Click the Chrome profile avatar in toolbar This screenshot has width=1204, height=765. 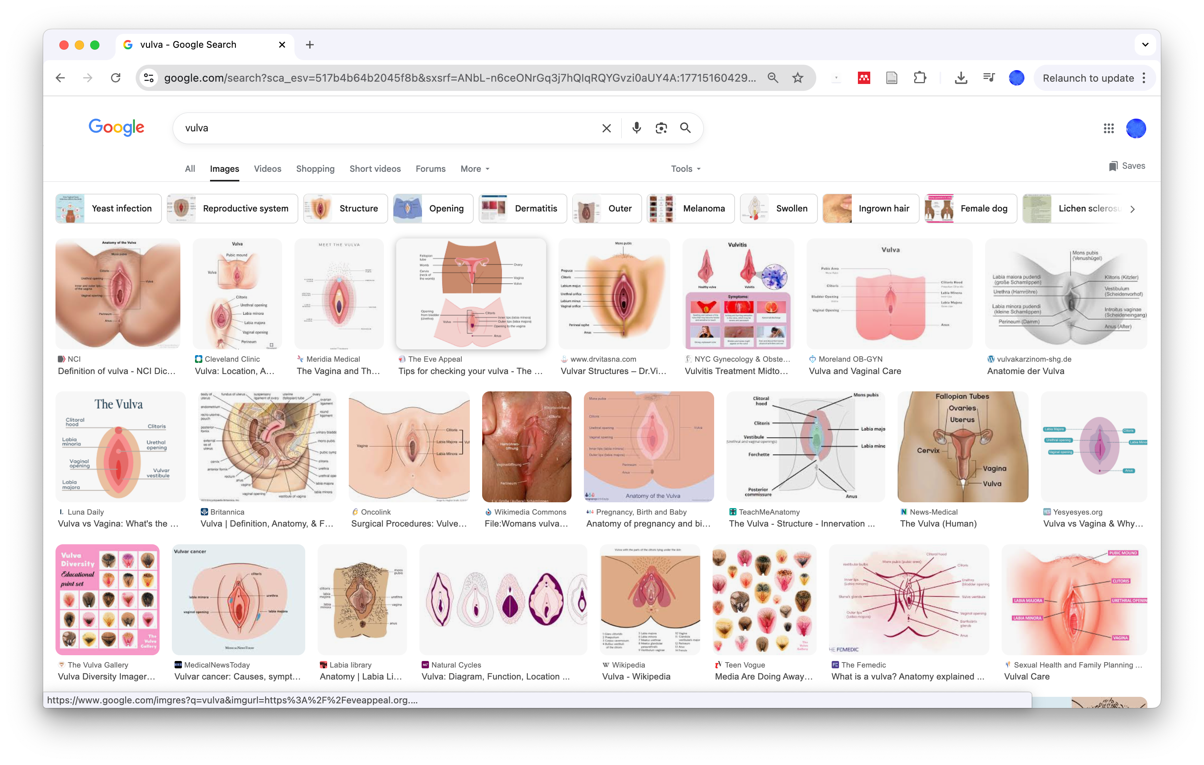[1016, 78]
